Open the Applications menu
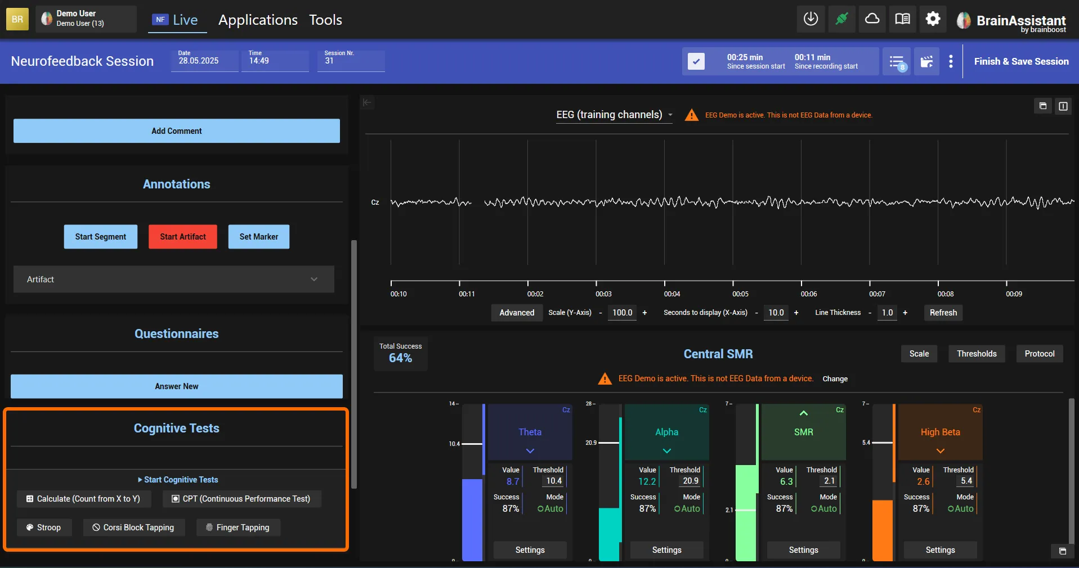This screenshot has width=1079, height=568. pos(258,20)
